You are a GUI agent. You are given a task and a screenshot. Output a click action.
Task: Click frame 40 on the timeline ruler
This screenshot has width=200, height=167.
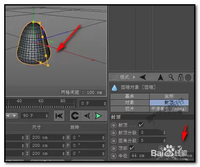coord(19,101)
